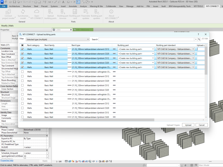Click the Parameter updates ribbon icon

click(x=86, y=14)
